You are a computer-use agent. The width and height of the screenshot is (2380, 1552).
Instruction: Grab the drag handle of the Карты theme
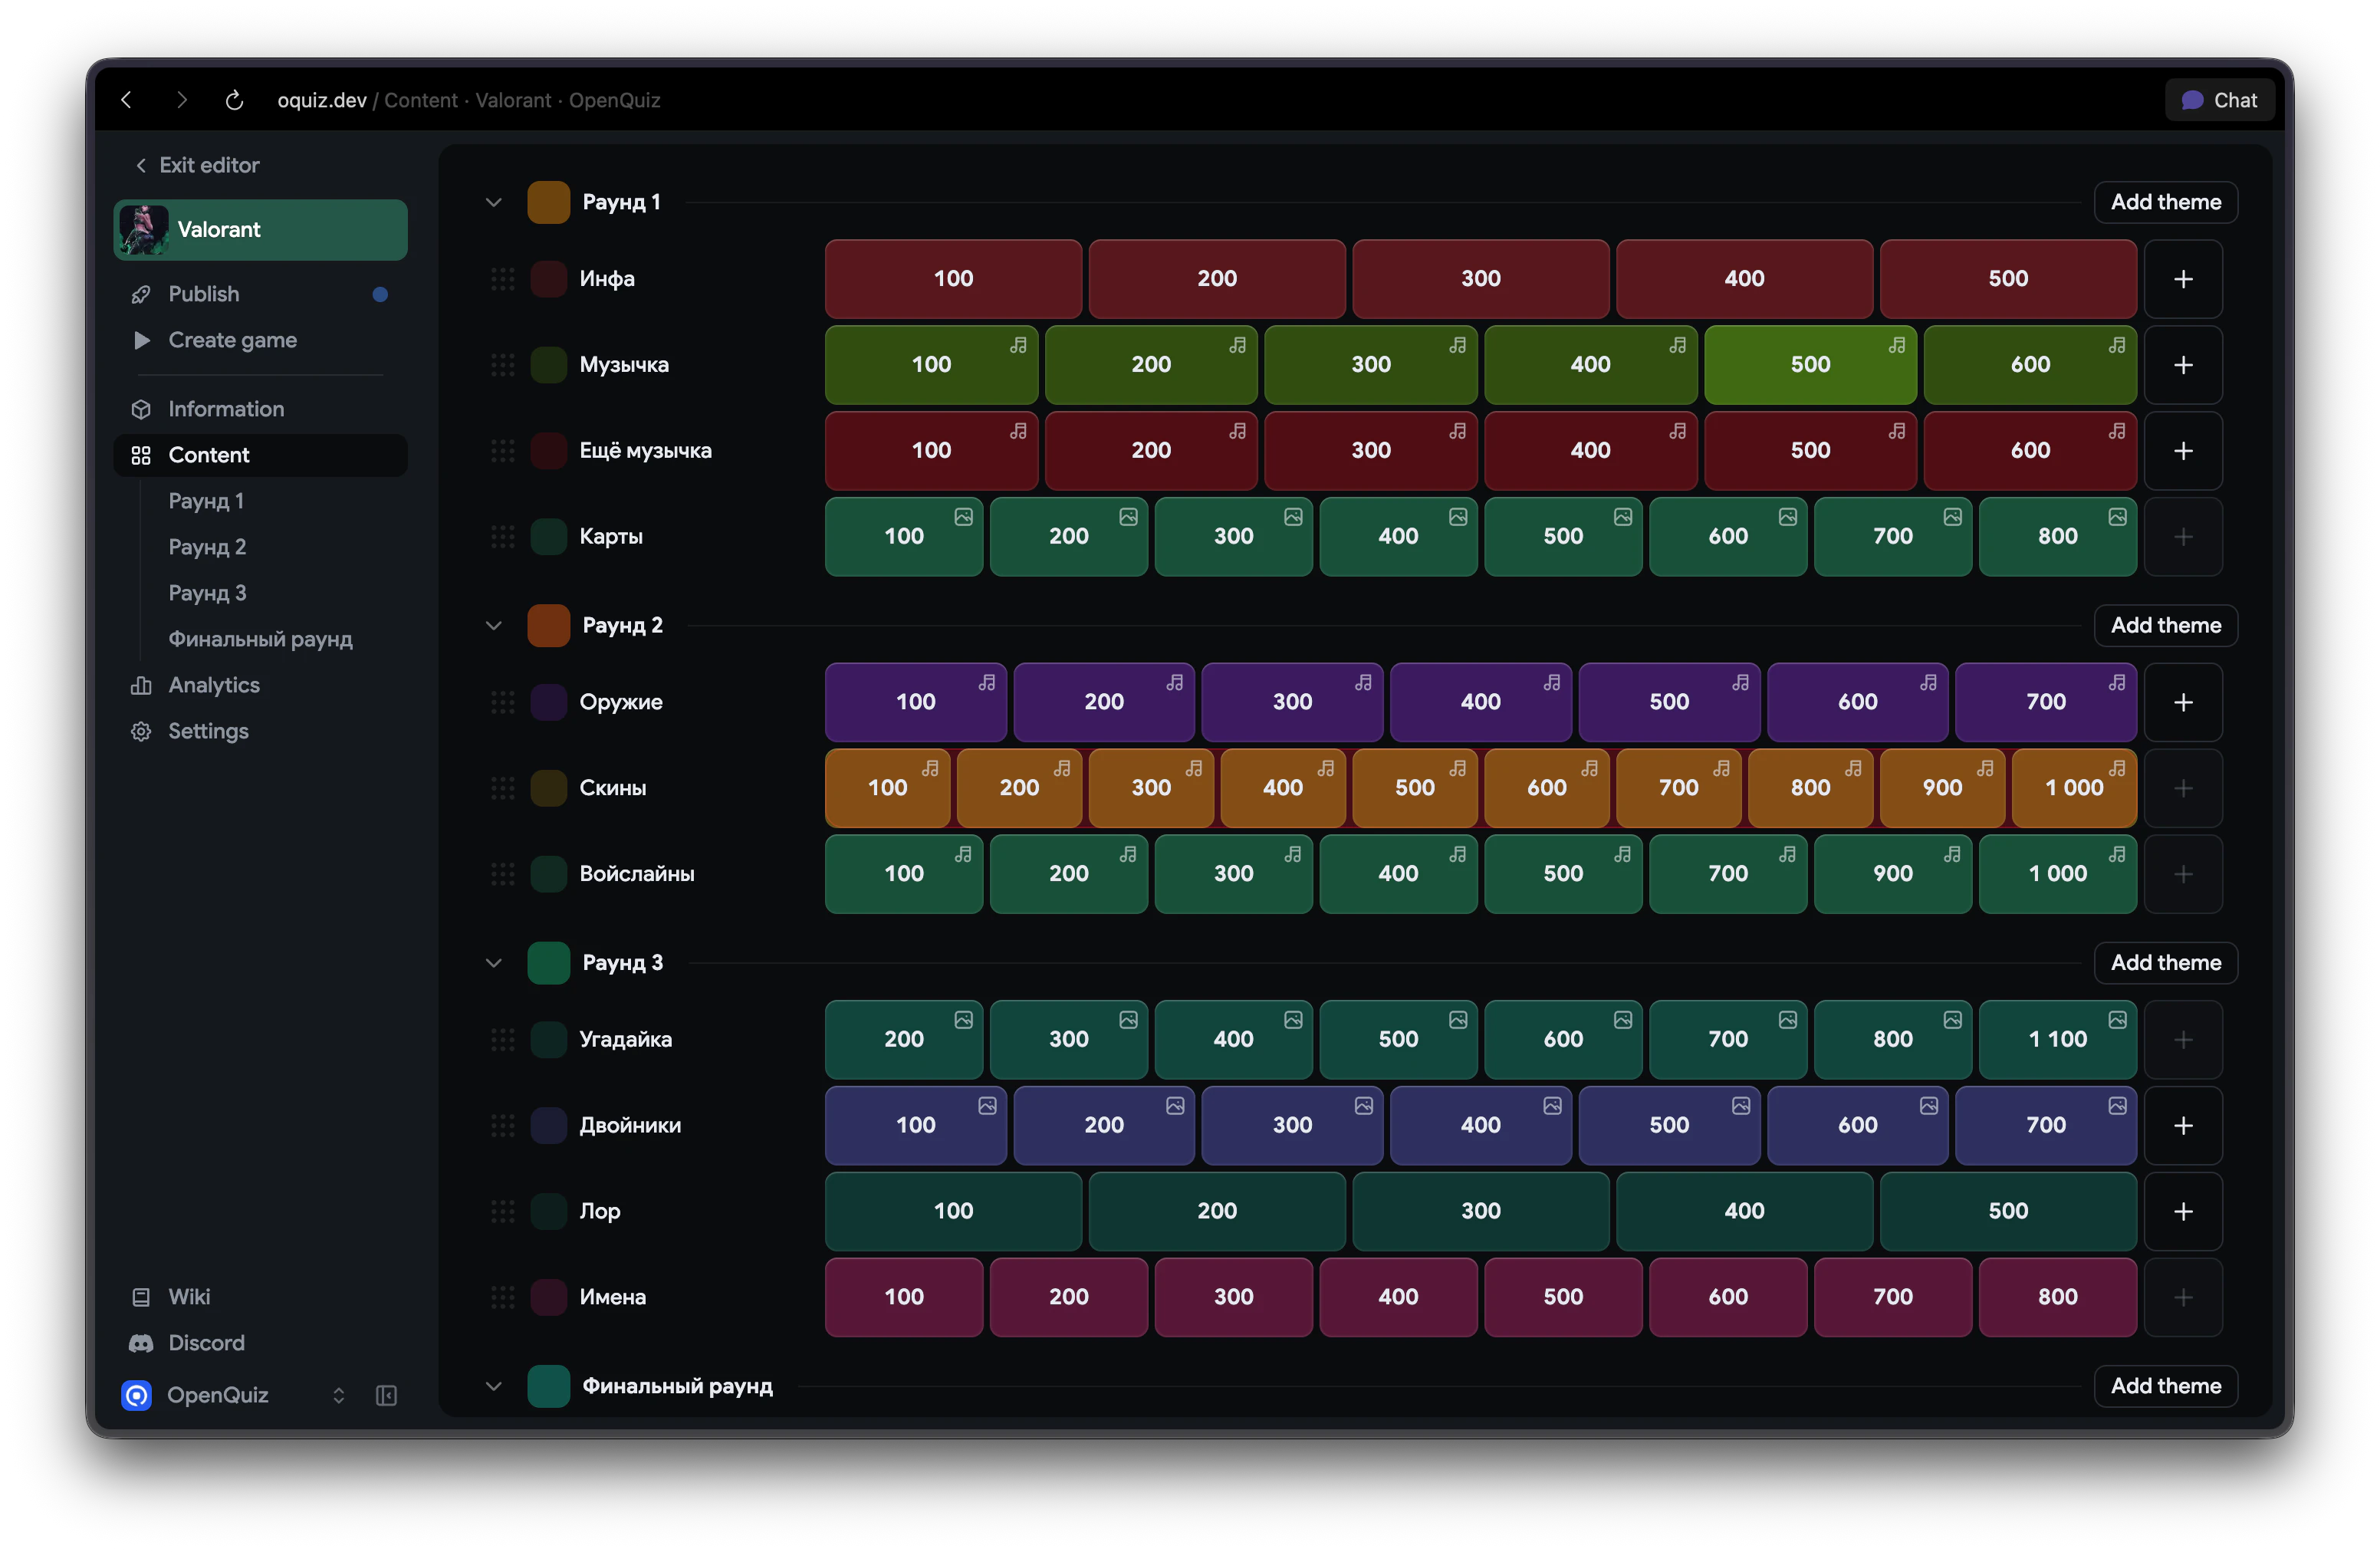[x=503, y=537]
